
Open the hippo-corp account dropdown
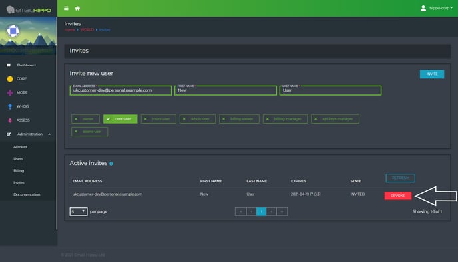441,8
